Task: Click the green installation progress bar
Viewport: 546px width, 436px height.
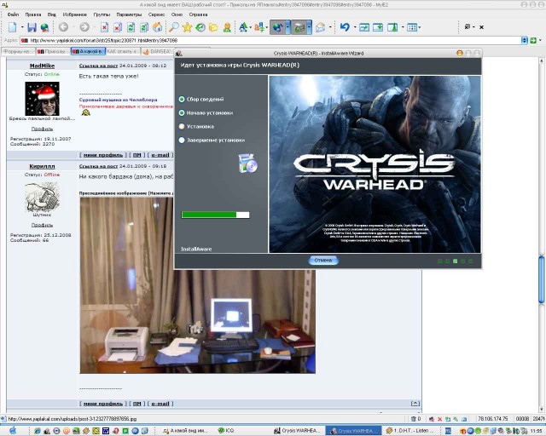Action: point(216,215)
